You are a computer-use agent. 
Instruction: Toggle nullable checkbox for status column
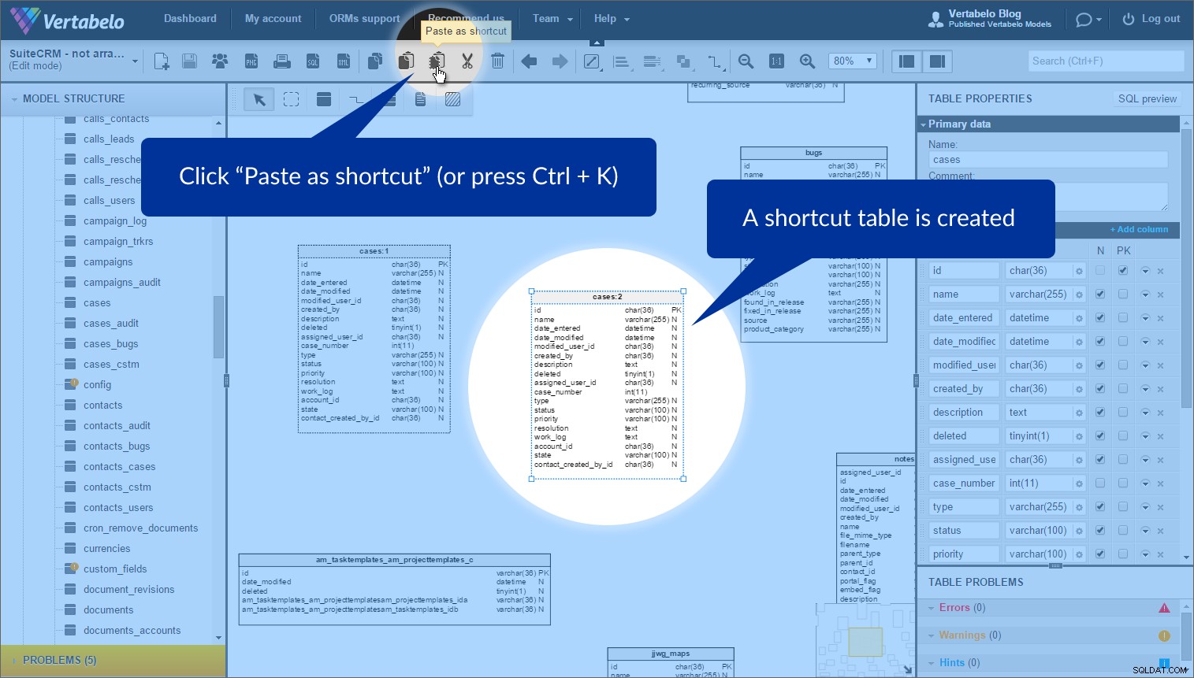click(x=1100, y=530)
